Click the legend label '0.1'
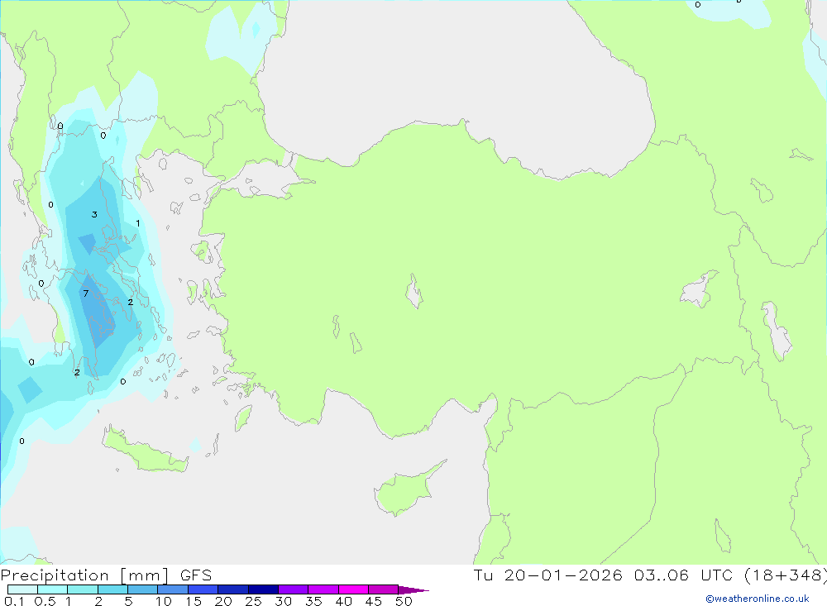Image resolution: width=827 pixels, height=606 pixels. point(14,601)
